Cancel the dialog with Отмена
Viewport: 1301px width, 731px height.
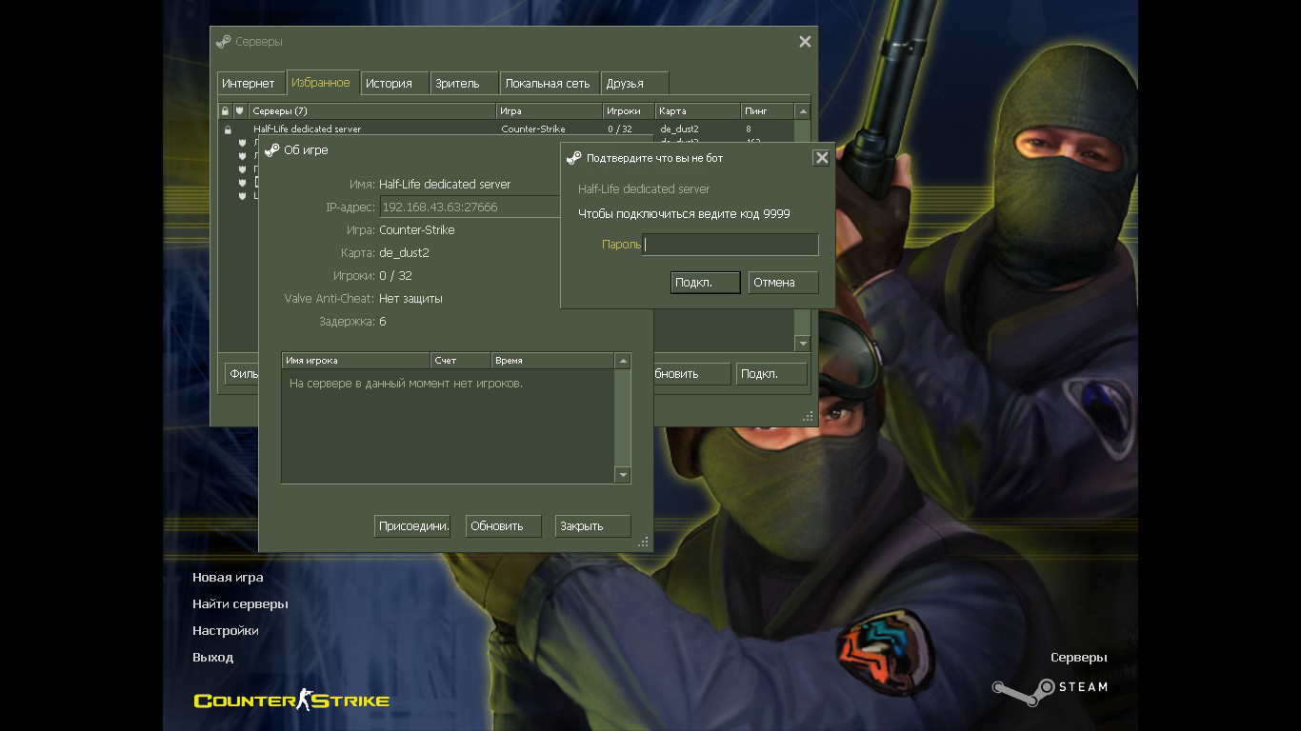point(783,283)
